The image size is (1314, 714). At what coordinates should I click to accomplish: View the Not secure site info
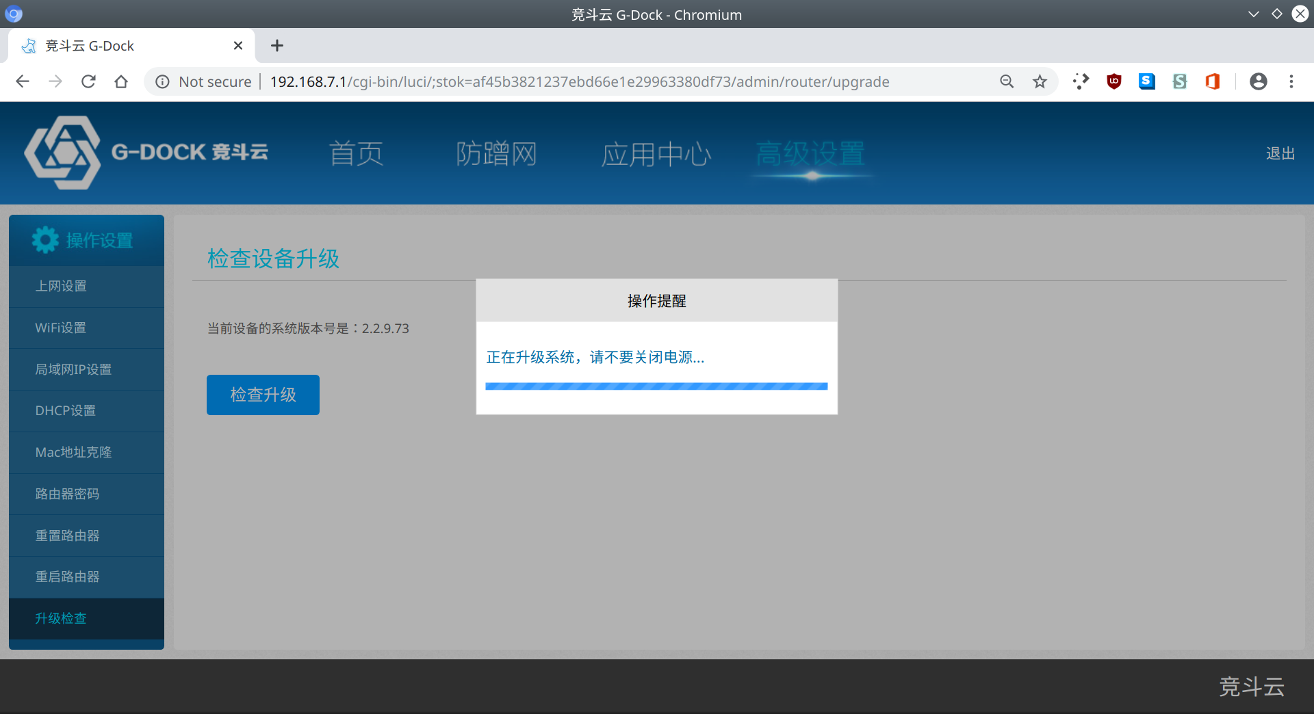pyautogui.click(x=204, y=82)
